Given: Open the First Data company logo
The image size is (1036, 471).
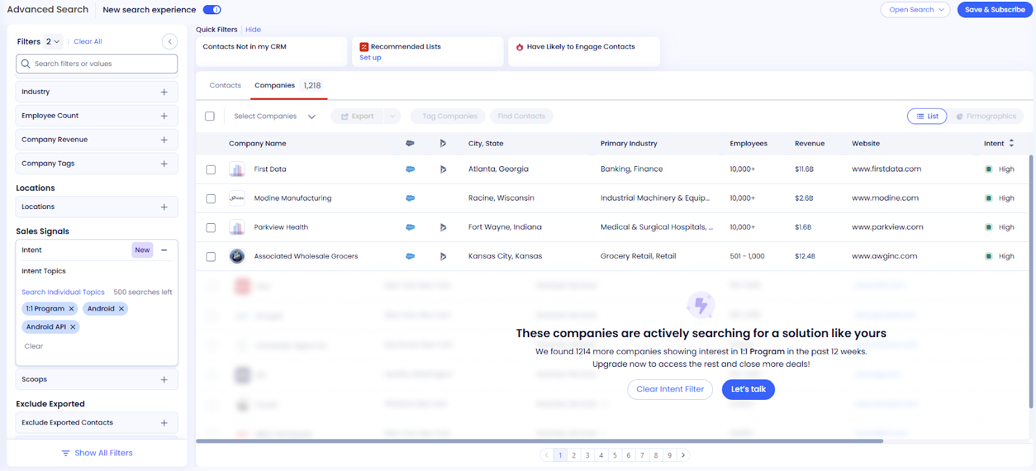Looking at the screenshot, I should pyautogui.click(x=237, y=170).
